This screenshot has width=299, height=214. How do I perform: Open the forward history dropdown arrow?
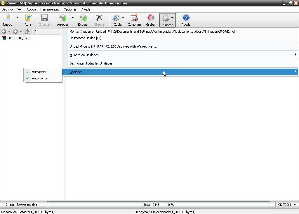pos(21,32)
